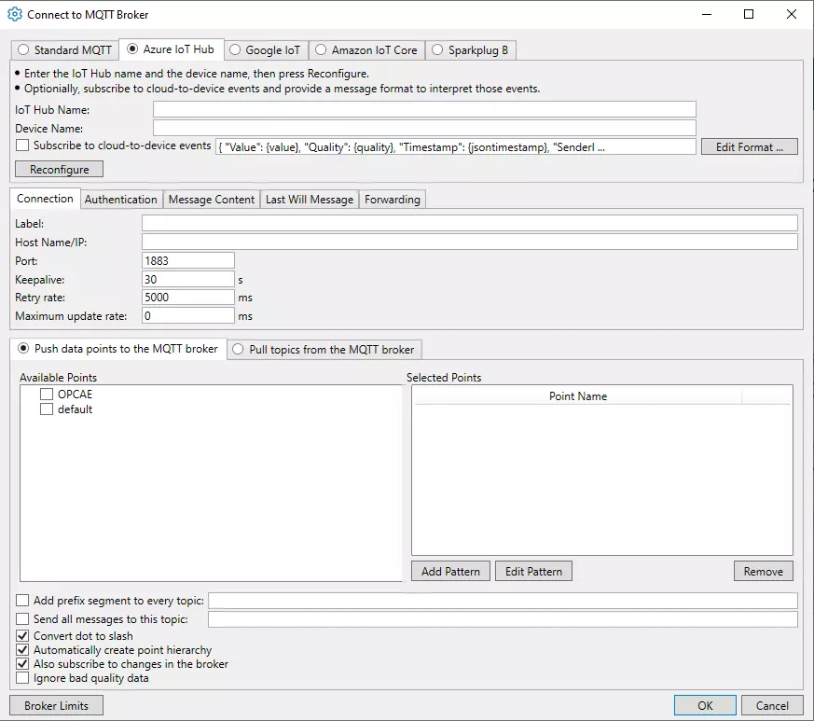Screen dimensions: 814x721
Task: Uncheck Convert dot to slash
Action: 22,636
